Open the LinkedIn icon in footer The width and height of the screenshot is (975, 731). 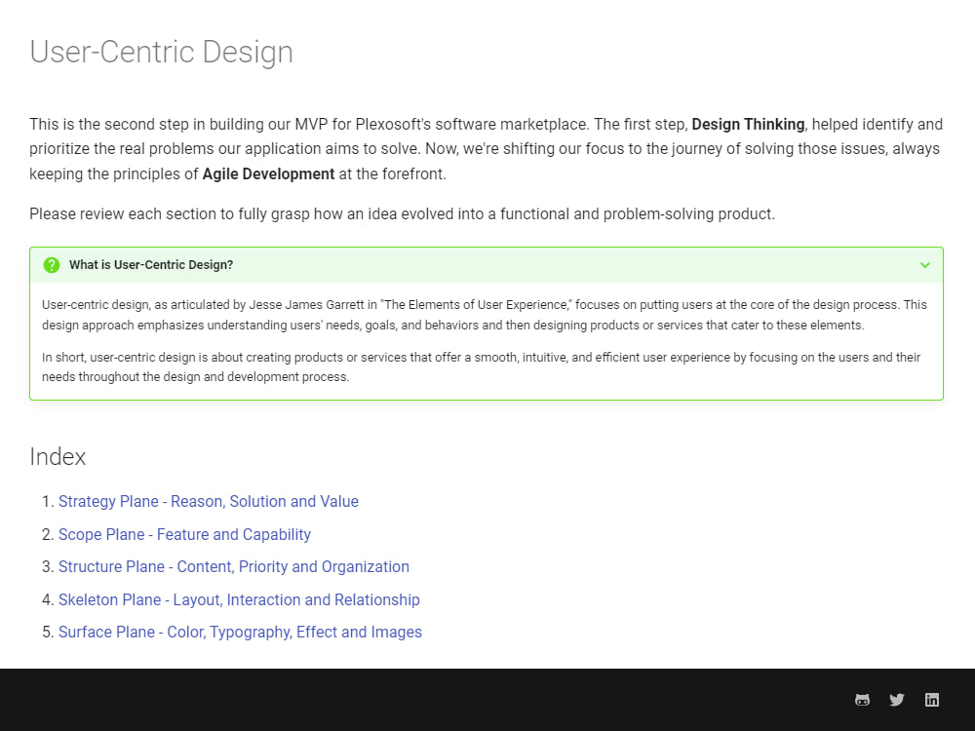tap(931, 700)
